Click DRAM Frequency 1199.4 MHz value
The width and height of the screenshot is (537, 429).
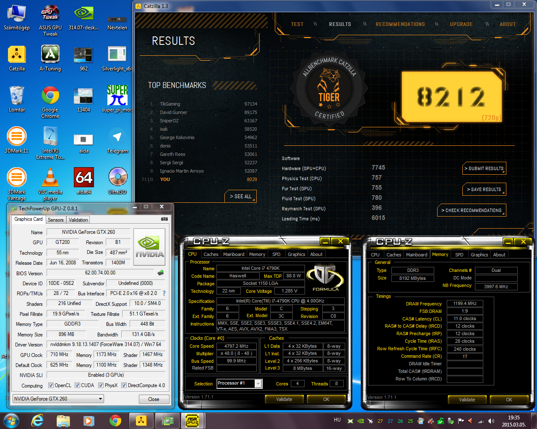pyautogui.click(x=465, y=303)
